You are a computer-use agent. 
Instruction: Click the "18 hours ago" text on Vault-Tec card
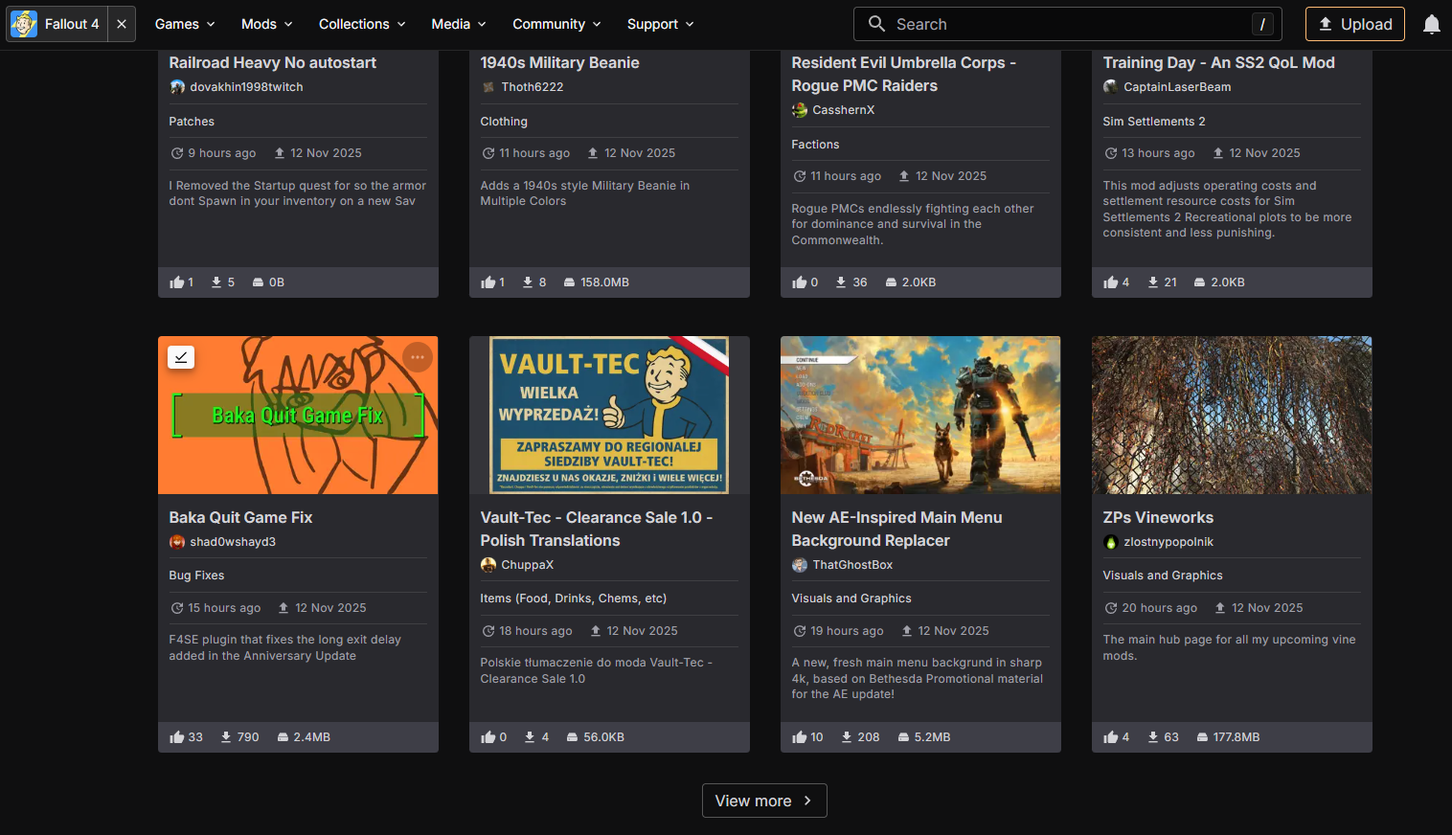coord(536,631)
